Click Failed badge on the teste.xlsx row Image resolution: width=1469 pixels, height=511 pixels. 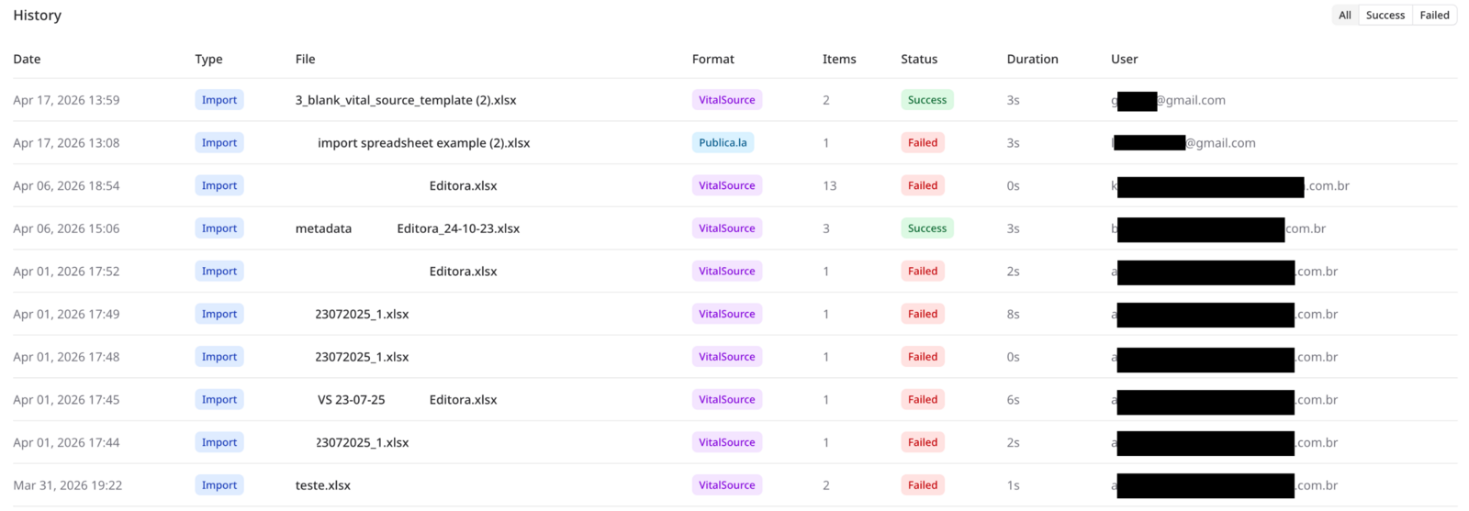tap(923, 485)
